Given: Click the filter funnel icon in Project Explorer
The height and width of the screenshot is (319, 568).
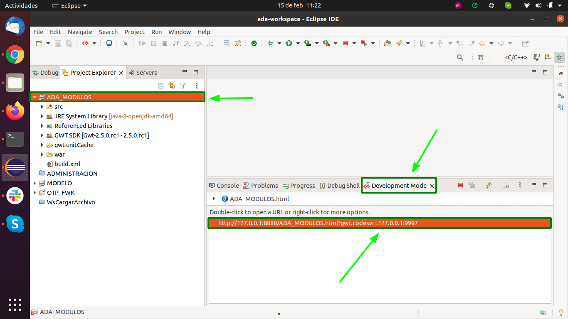Looking at the screenshot, I should click(183, 86).
